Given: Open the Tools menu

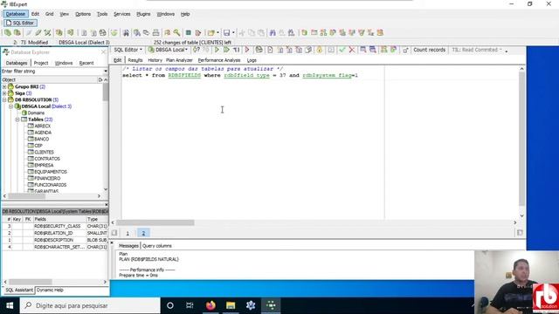Looking at the screenshot, I should coord(102,14).
